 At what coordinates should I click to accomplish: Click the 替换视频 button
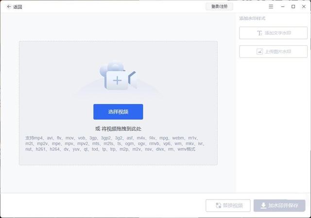(228, 205)
